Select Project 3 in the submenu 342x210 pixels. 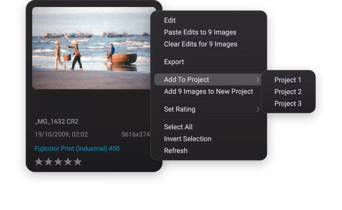pos(288,104)
